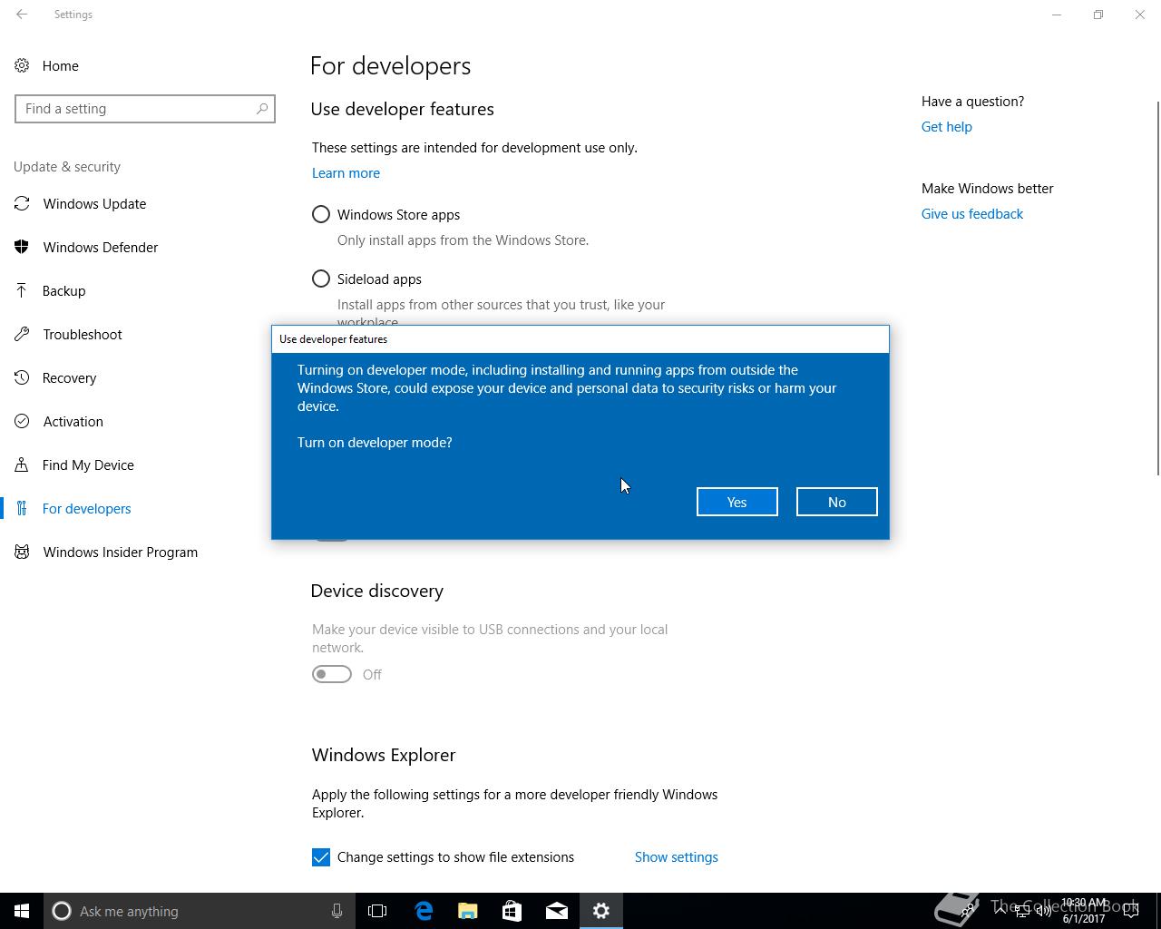Viewport: 1161px width, 929px height.
Task: Toggle the Device discovery switch
Action: point(332,674)
